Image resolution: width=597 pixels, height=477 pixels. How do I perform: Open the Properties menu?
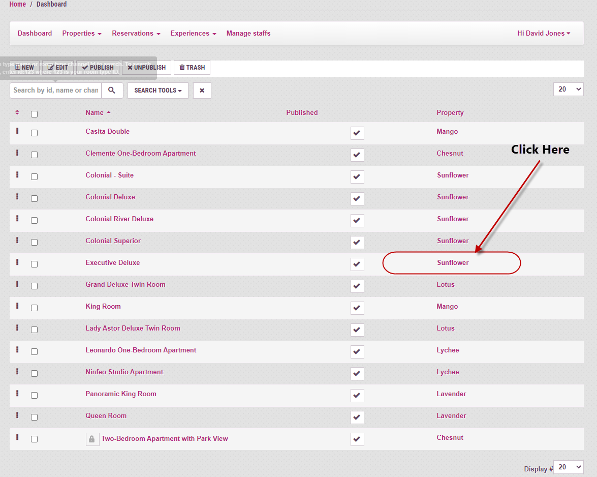point(81,34)
